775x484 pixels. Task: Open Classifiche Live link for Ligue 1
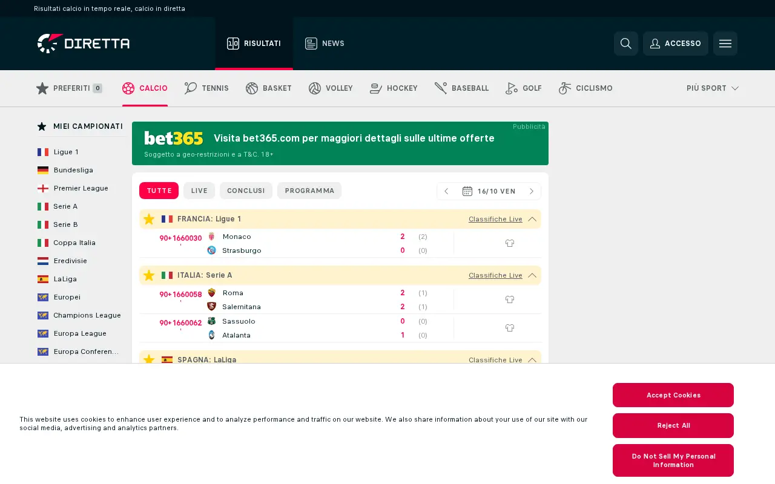(x=495, y=219)
